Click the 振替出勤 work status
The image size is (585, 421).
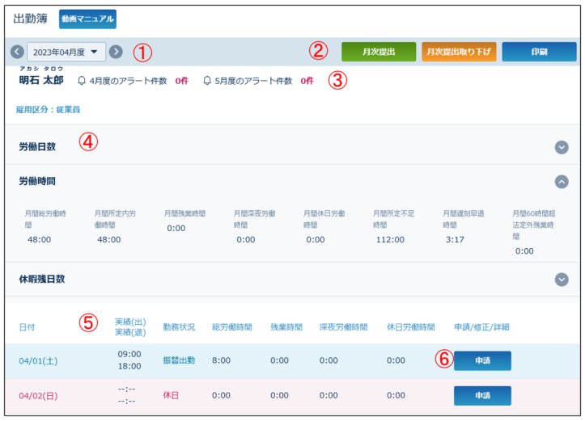(x=179, y=360)
